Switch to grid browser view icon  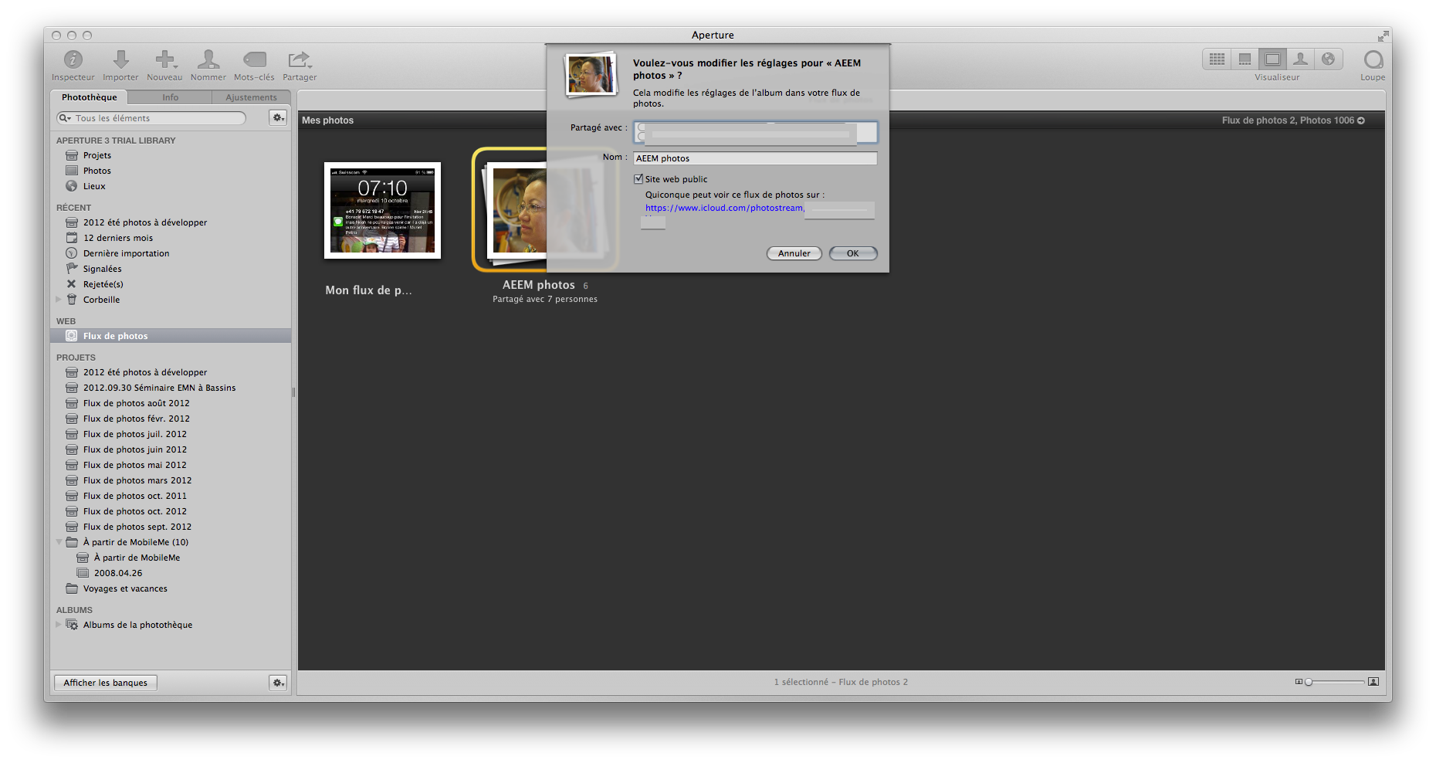(x=1217, y=59)
